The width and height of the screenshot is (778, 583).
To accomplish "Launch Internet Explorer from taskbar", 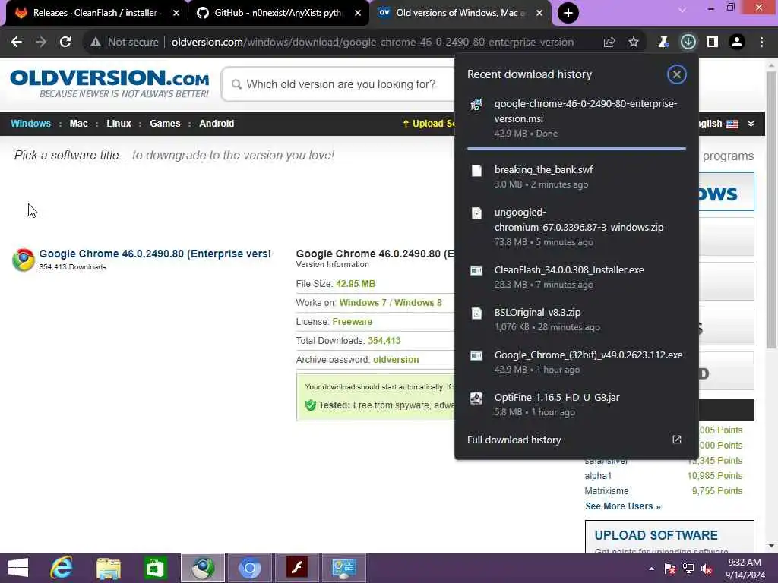I will [62, 568].
